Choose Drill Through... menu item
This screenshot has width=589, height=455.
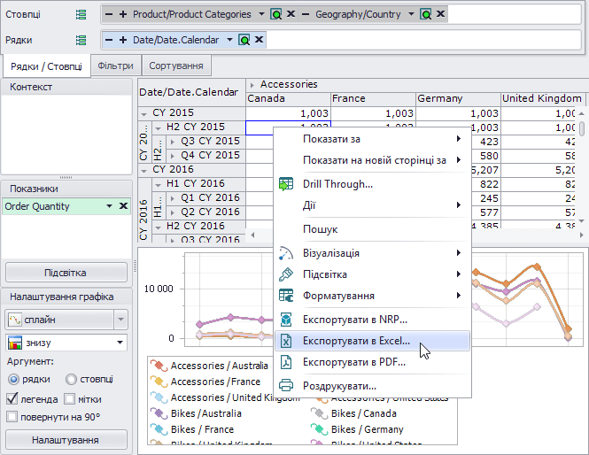(x=372, y=184)
